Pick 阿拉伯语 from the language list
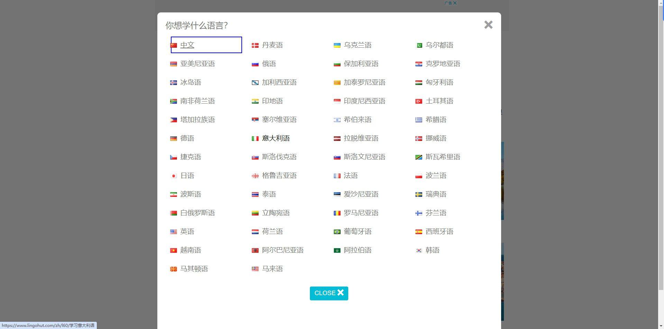664x329 pixels. (x=357, y=250)
